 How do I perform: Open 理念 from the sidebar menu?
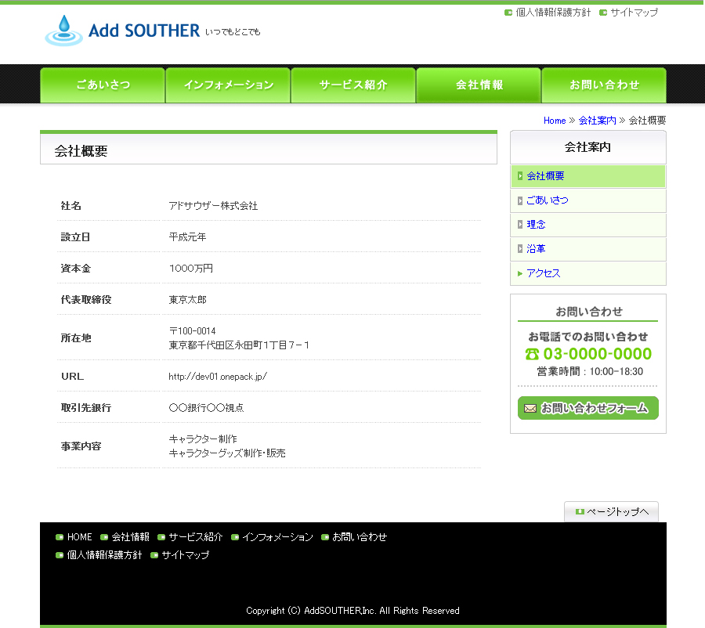[536, 225]
